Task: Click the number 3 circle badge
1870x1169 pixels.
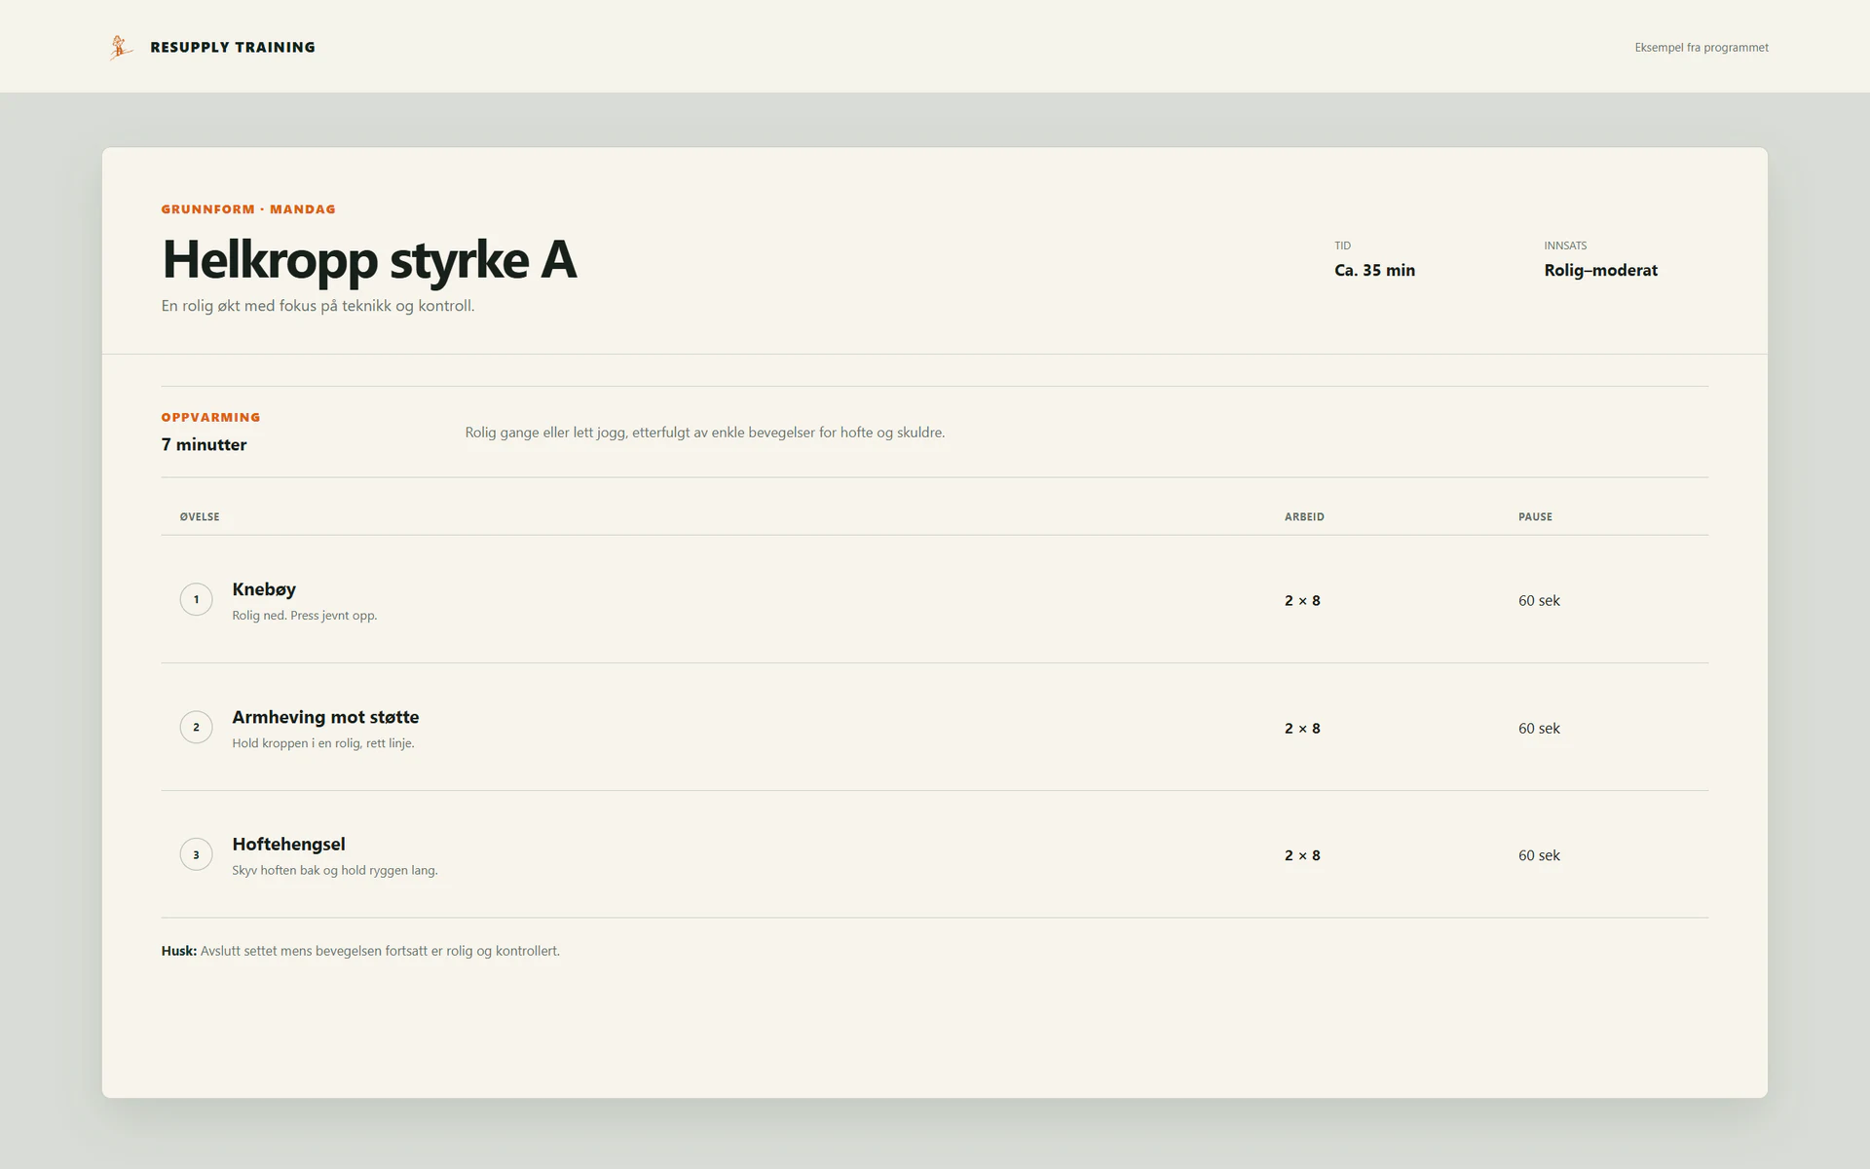Action: coord(196,854)
